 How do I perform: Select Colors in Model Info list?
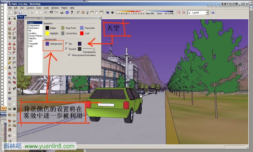coord(35,23)
